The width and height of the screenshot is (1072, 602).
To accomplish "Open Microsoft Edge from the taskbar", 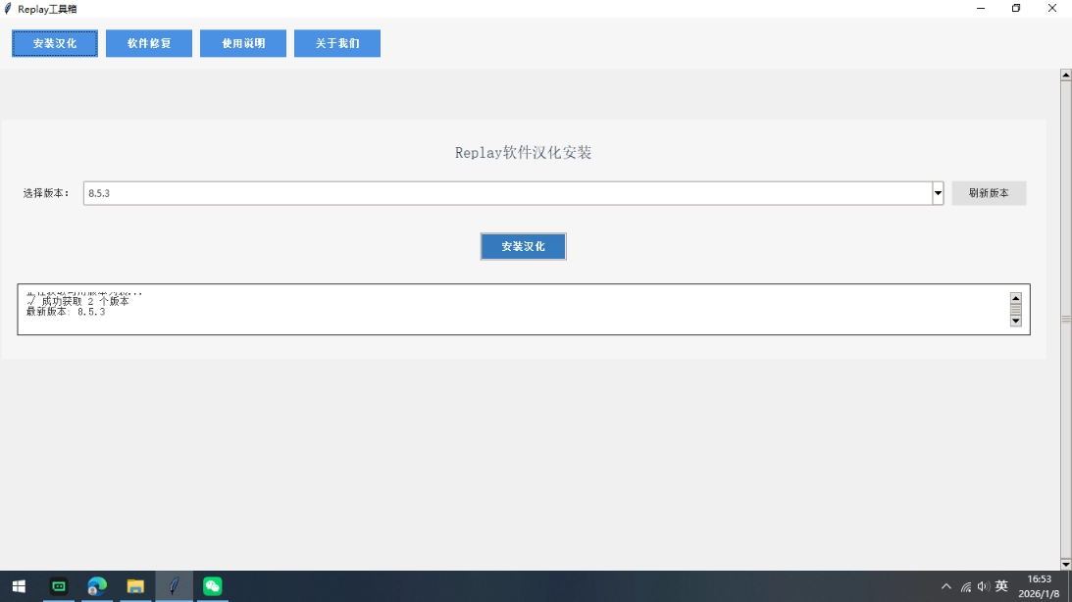I will tap(96, 586).
